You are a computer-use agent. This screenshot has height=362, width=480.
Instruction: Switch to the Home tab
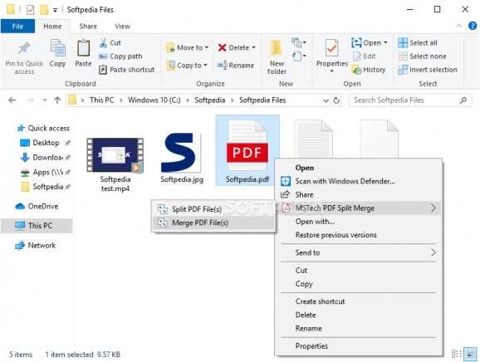click(52, 27)
